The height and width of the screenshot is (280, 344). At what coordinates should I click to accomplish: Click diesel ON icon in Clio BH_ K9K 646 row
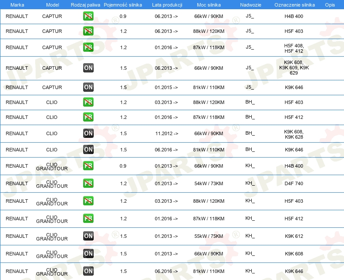(88, 150)
